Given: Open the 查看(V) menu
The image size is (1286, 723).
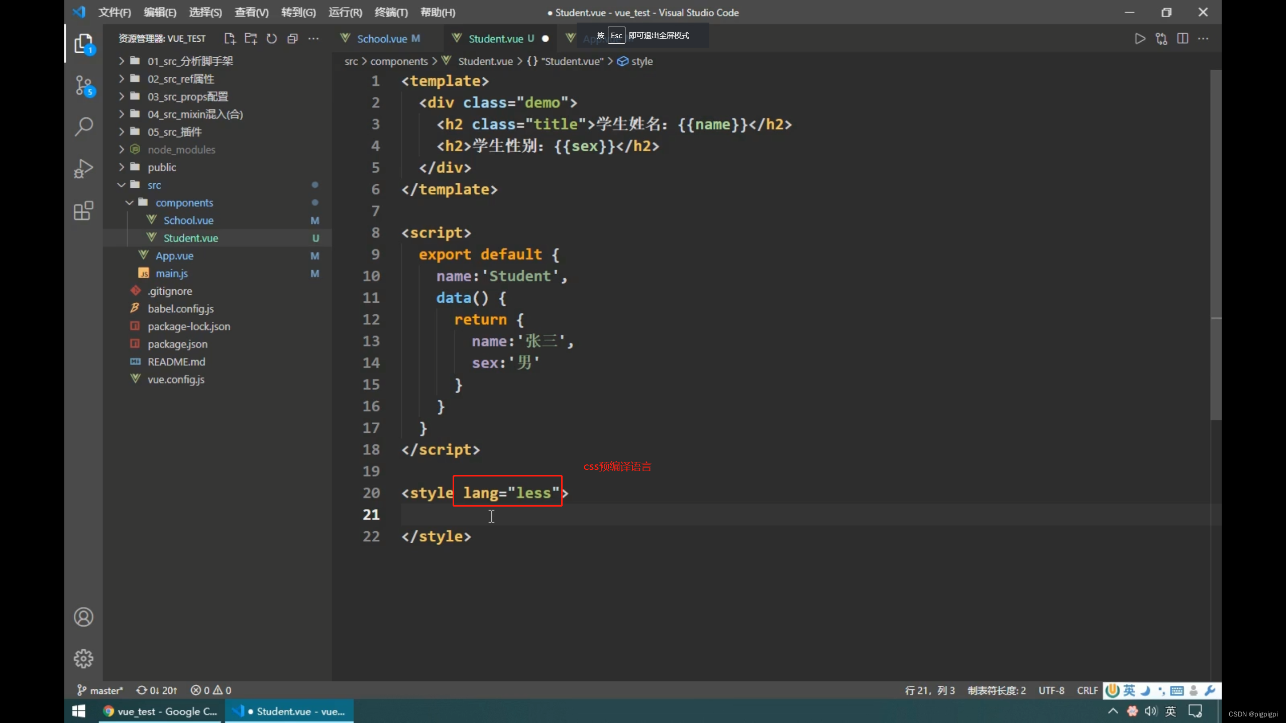Looking at the screenshot, I should [251, 13].
